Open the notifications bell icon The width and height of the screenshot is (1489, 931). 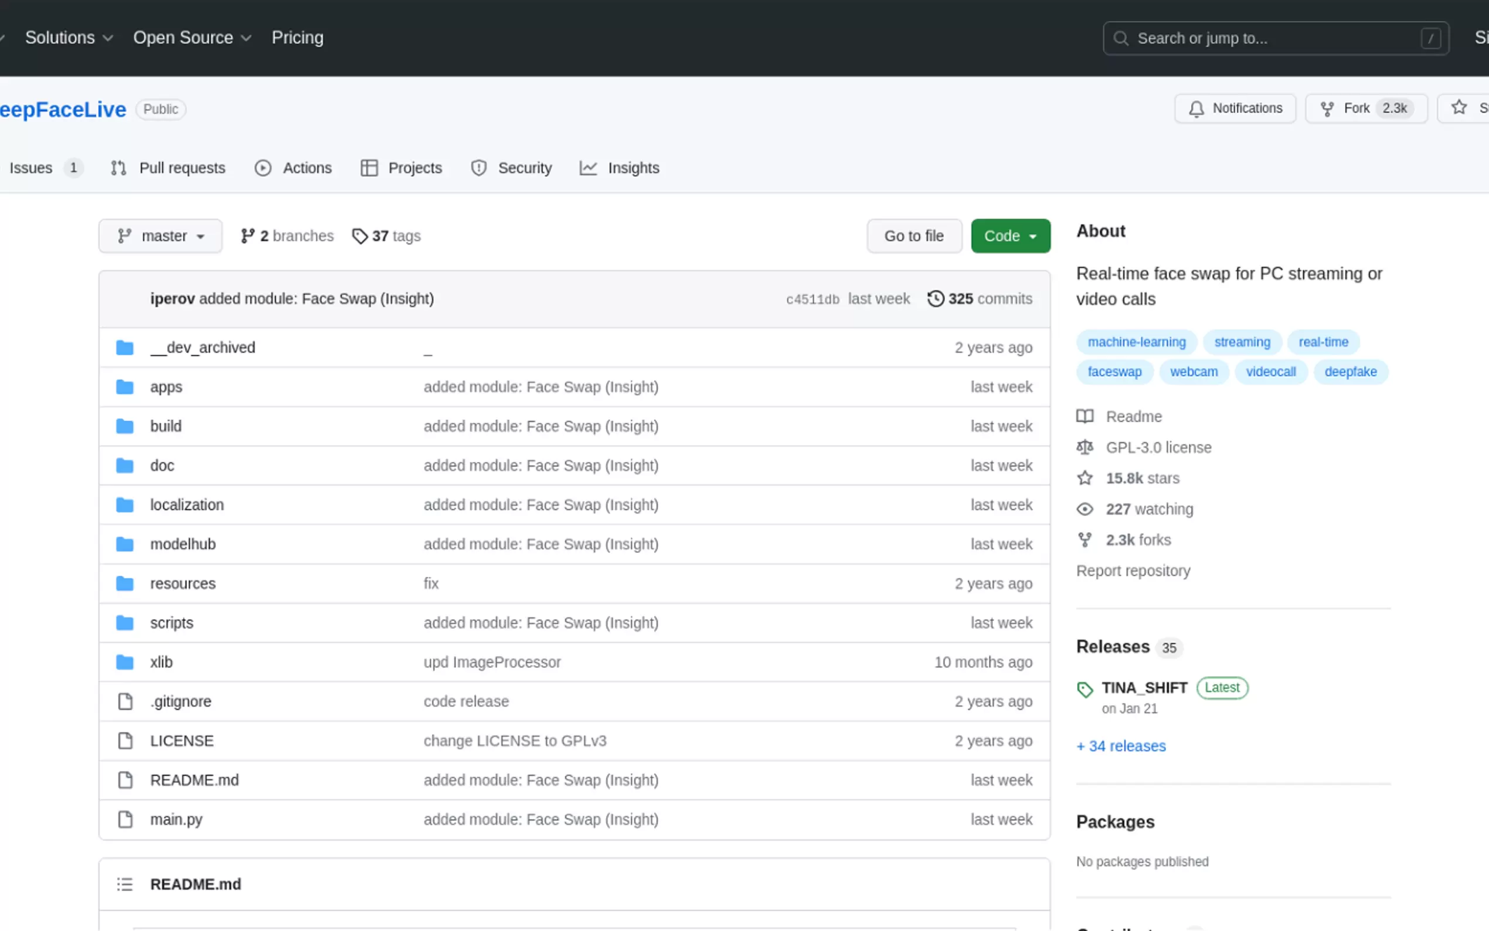tap(1196, 108)
